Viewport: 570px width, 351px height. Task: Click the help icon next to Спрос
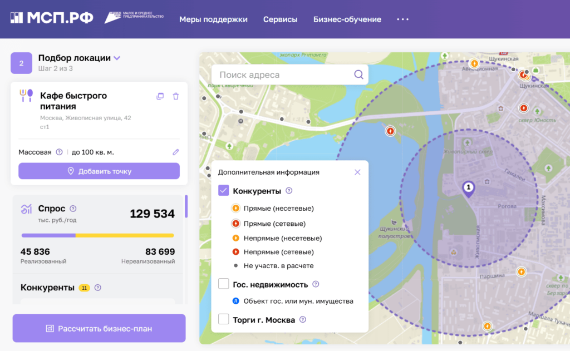pyautogui.click(x=73, y=209)
